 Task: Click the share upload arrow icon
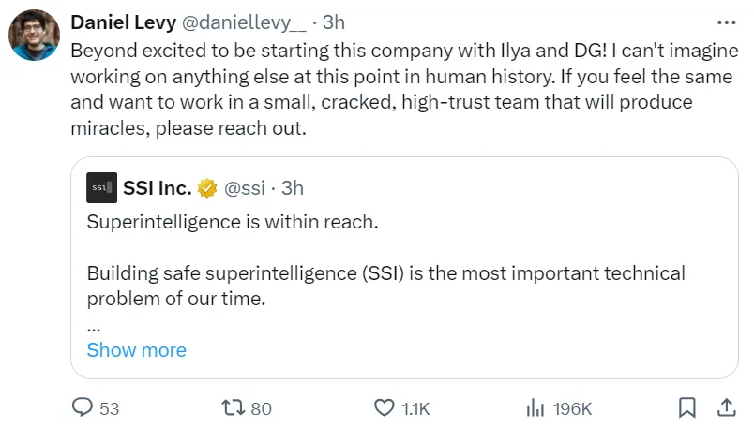(x=726, y=407)
